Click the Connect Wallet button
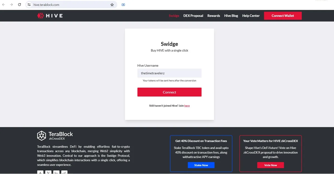The height and width of the screenshot is (174, 334). tap(283, 16)
